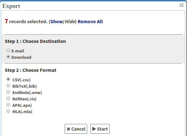The width and height of the screenshot is (187, 136).
Task: Click the Cancel button
Action: click(x=76, y=129)
